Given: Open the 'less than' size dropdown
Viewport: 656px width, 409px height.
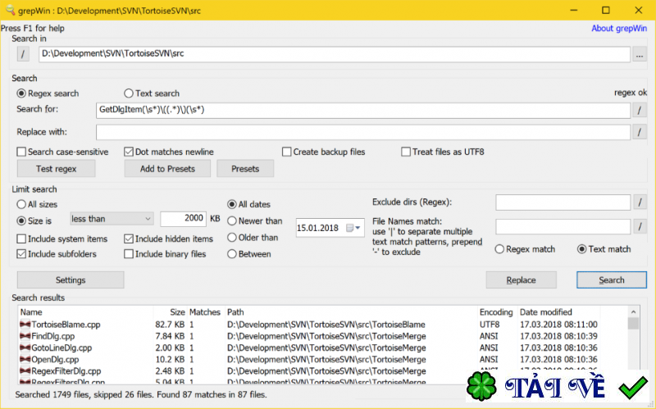Looking at the screenshot, I should click(x=111, y=219).
